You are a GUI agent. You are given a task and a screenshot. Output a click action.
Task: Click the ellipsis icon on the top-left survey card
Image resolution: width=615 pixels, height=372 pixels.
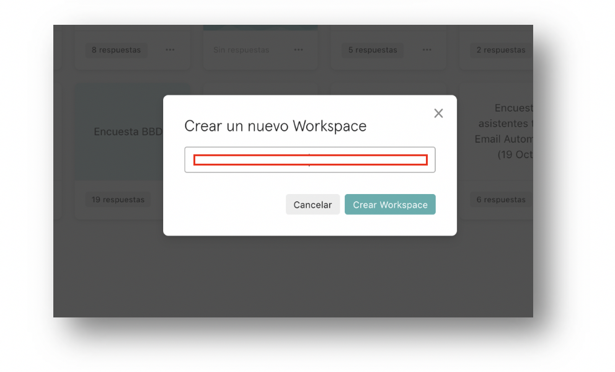pos(170,50)
